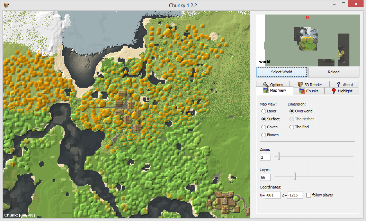
Task: Open the About tab
Action: (344, 84)
